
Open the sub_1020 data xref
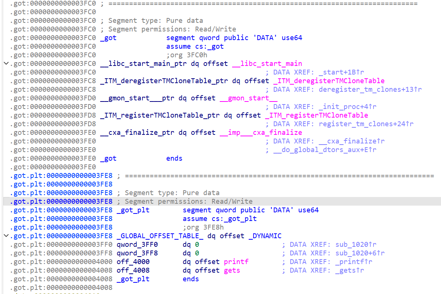coord(356,245)
